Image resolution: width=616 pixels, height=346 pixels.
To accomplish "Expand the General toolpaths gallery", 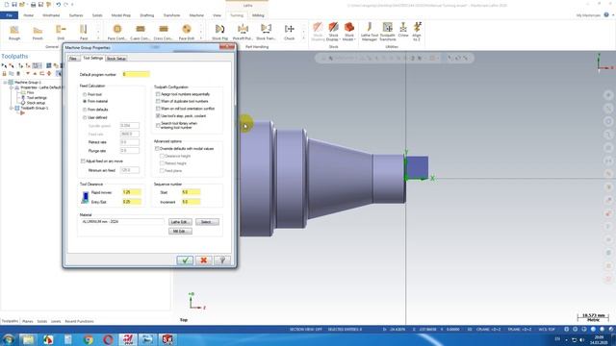I will 98,38.
